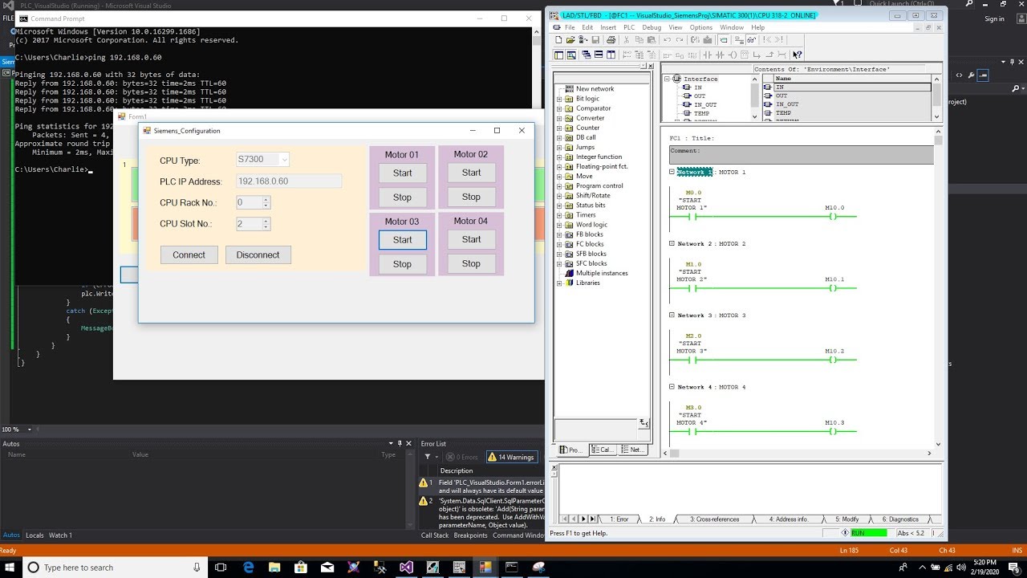Expand the Comparator folder
Viewport: 1027px width, 578px height.
coord(559,108)
